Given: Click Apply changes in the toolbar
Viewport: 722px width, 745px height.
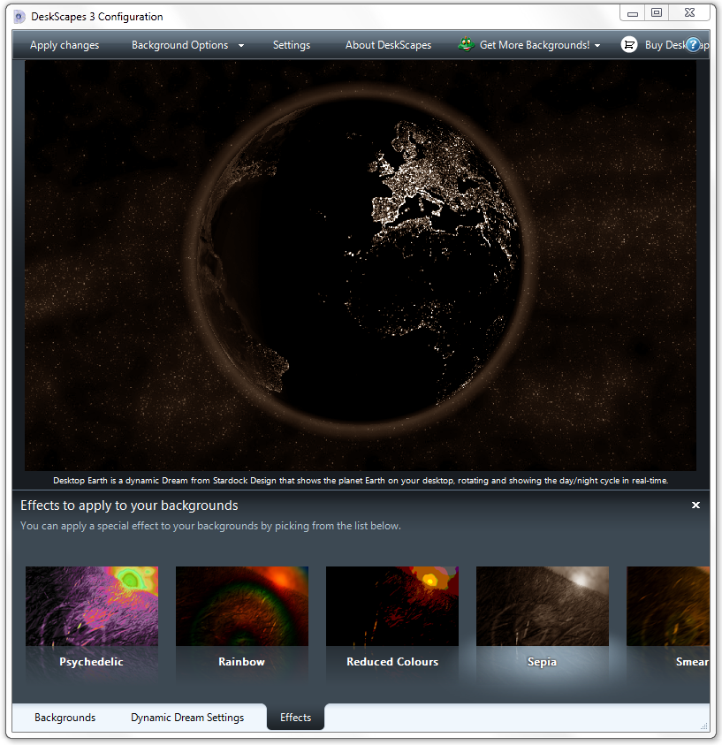Looking at the screenshot, I should pyautogui.click(x=65, y=45).
